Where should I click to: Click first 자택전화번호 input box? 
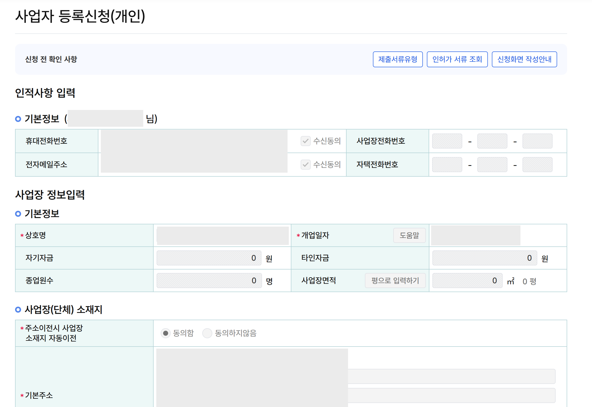tap(447, 165)
